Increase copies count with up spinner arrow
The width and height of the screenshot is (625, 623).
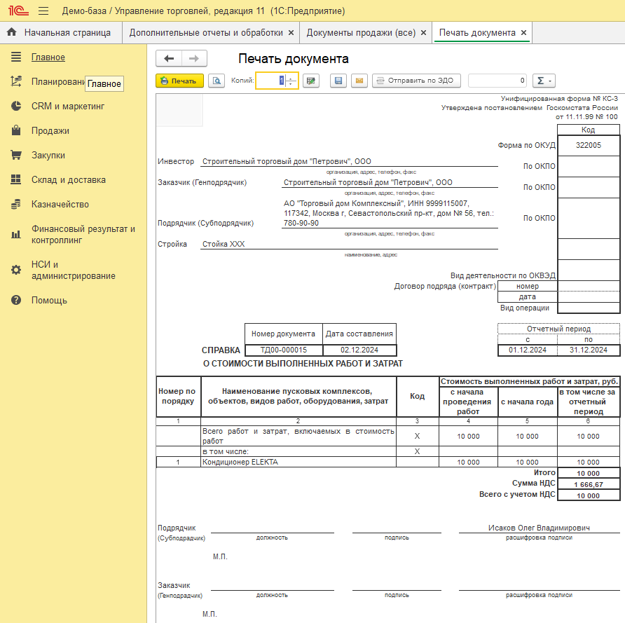(x=291, y=77)
